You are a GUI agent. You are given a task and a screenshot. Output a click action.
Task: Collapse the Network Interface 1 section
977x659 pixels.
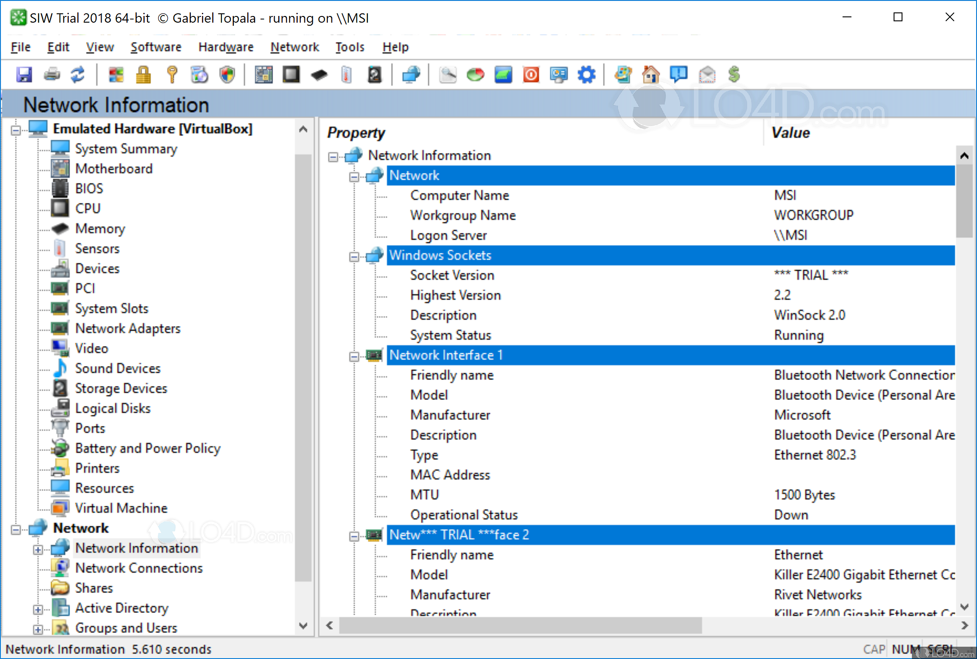[x=354, y=357]
